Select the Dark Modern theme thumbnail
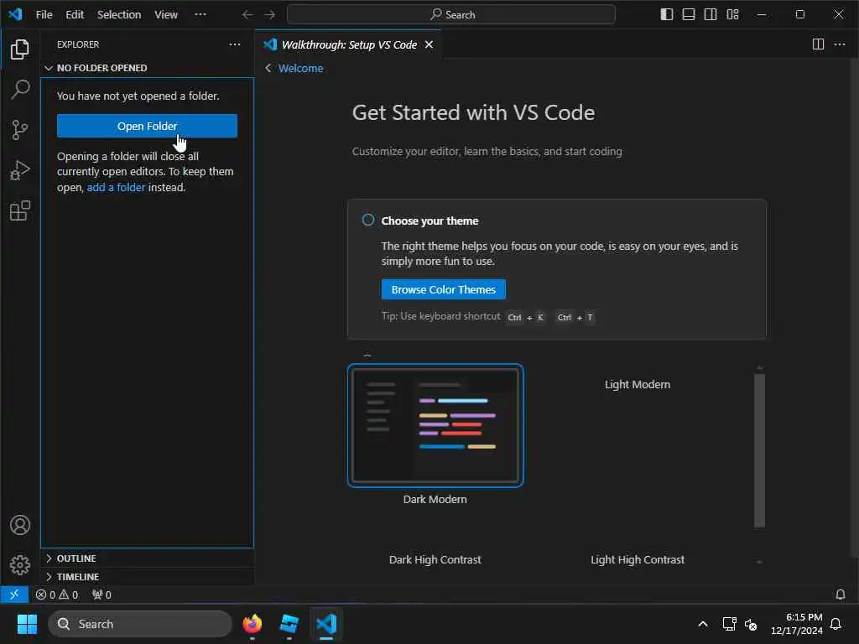859x644 pixels. coord(435,425)
